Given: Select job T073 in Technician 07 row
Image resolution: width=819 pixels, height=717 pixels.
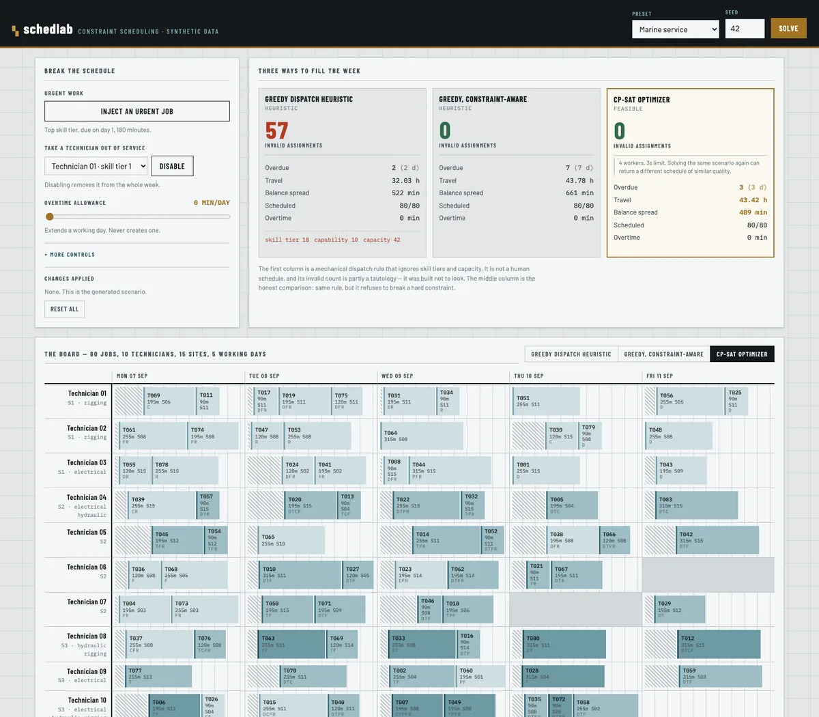Looking at the screenshot, I should 205,609.
